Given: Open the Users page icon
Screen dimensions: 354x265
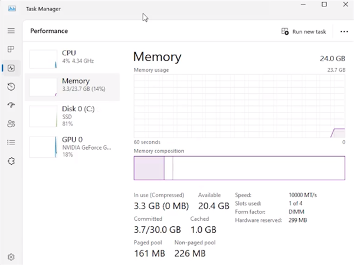Looking at the screenshot, I should [x=11, y=124].
